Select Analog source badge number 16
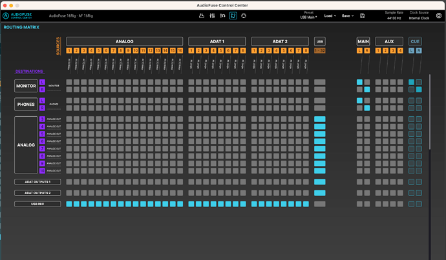The height and width of the screenshot is (260, 446). tap(180, 50)
